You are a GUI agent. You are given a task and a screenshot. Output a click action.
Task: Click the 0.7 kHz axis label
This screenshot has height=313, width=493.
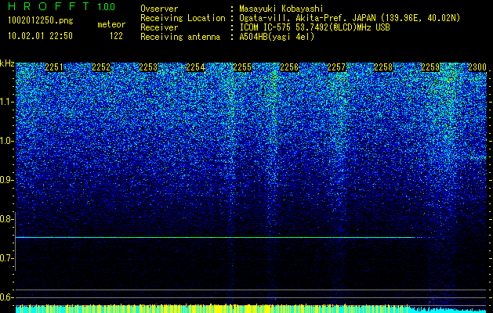click(5, 258)
